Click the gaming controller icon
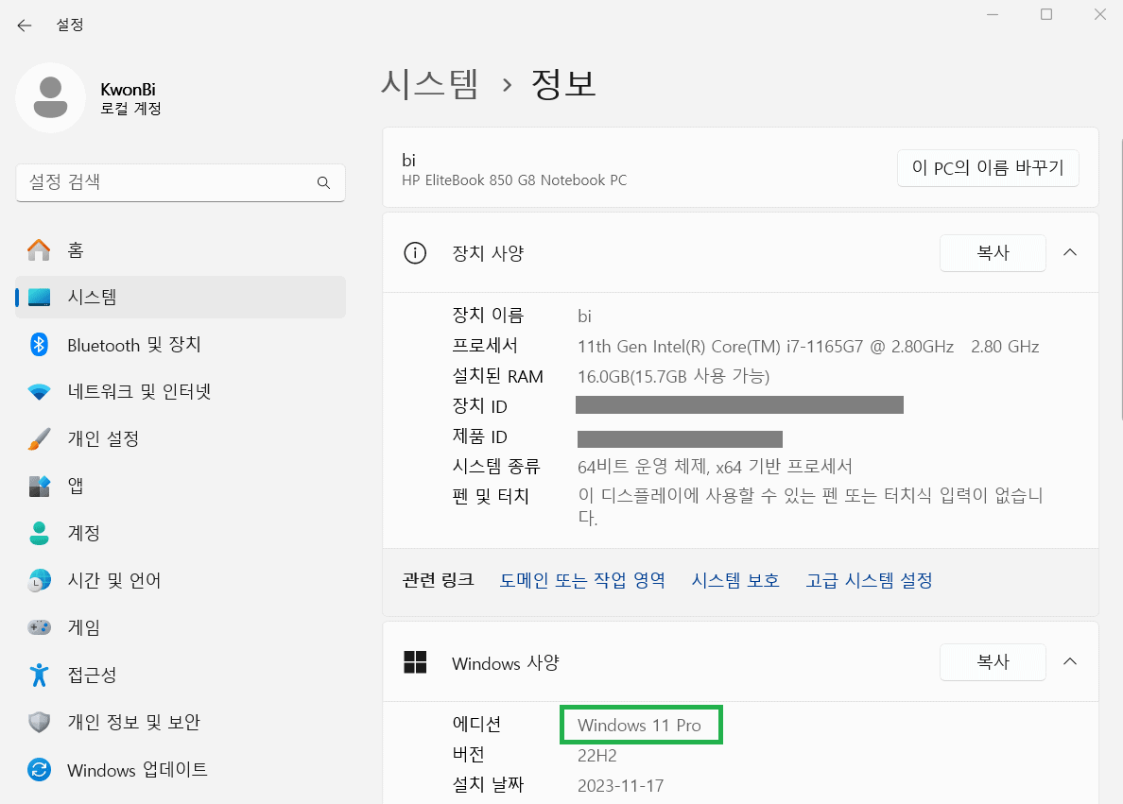Image resolution: width=1123 pixels, height=804 pixels. click(39, 627)
